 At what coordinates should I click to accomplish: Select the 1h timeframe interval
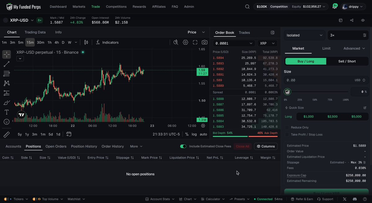click(x=49, y=42)
